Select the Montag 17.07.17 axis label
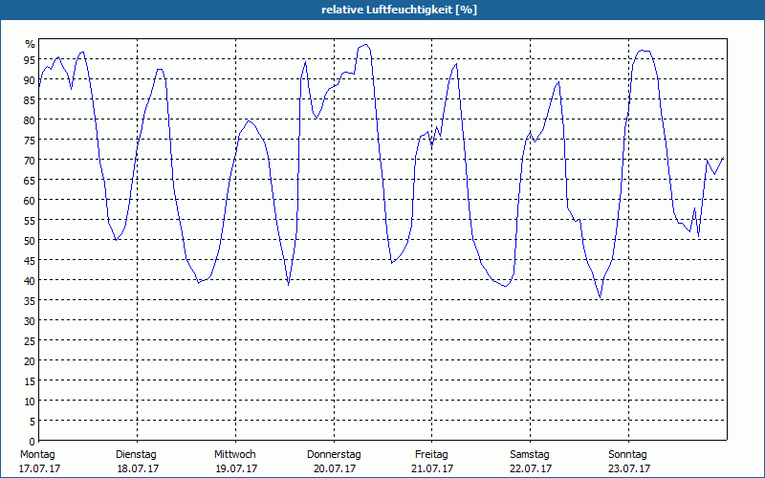Viewport: 765px width, 478px height. pos(39,462)
